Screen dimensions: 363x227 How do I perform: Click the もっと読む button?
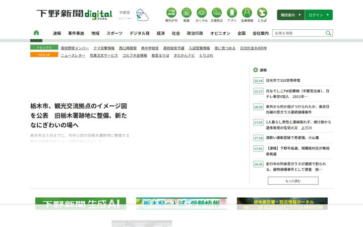tap(293, 181)
